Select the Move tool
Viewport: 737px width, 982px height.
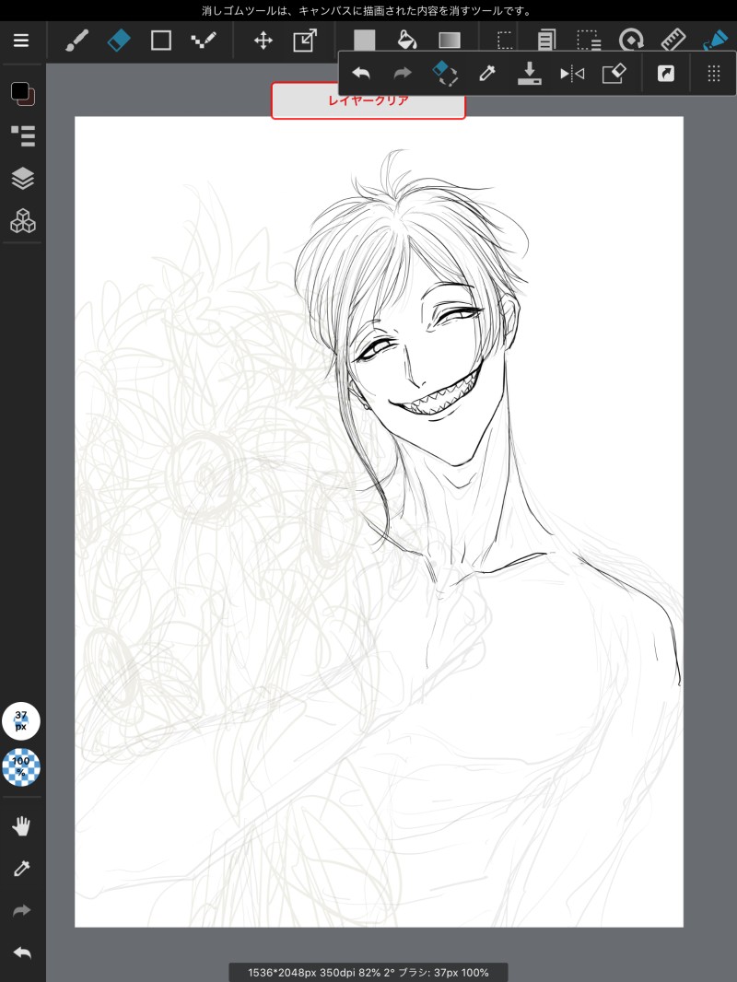[263, 41]
